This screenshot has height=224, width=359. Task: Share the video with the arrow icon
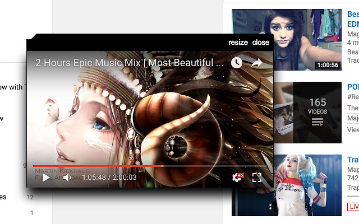pyautogui.click(x=257, y=63)
